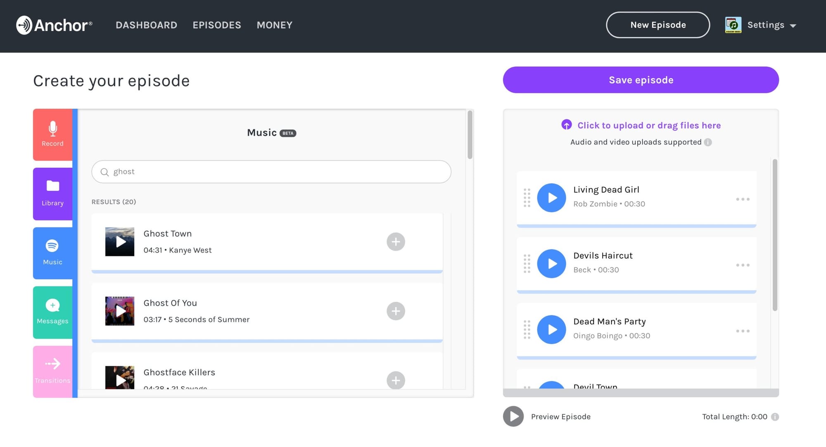Screen dimensions: 826x447
Task: Open the Record microphone panel
Action: click(52, 135)
